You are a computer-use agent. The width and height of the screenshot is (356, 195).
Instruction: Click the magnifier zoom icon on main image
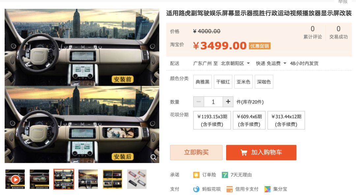point(154,157)
